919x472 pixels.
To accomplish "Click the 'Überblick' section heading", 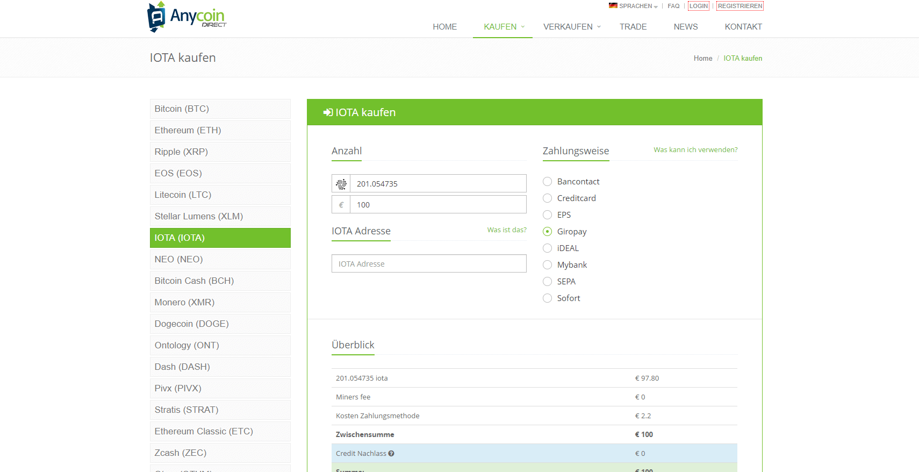I will point(353,345).
